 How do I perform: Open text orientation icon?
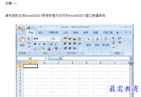click(x=75, y=48)
